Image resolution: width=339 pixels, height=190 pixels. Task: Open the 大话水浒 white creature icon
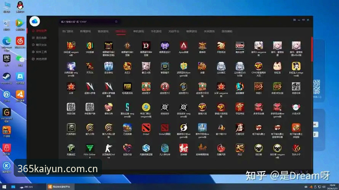pyautogui.click(x=296, y=107)
